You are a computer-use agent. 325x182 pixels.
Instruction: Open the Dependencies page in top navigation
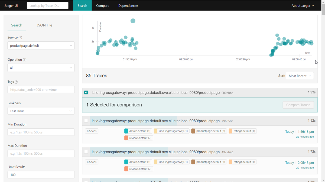pyautogui.click(x=128, y=5)
